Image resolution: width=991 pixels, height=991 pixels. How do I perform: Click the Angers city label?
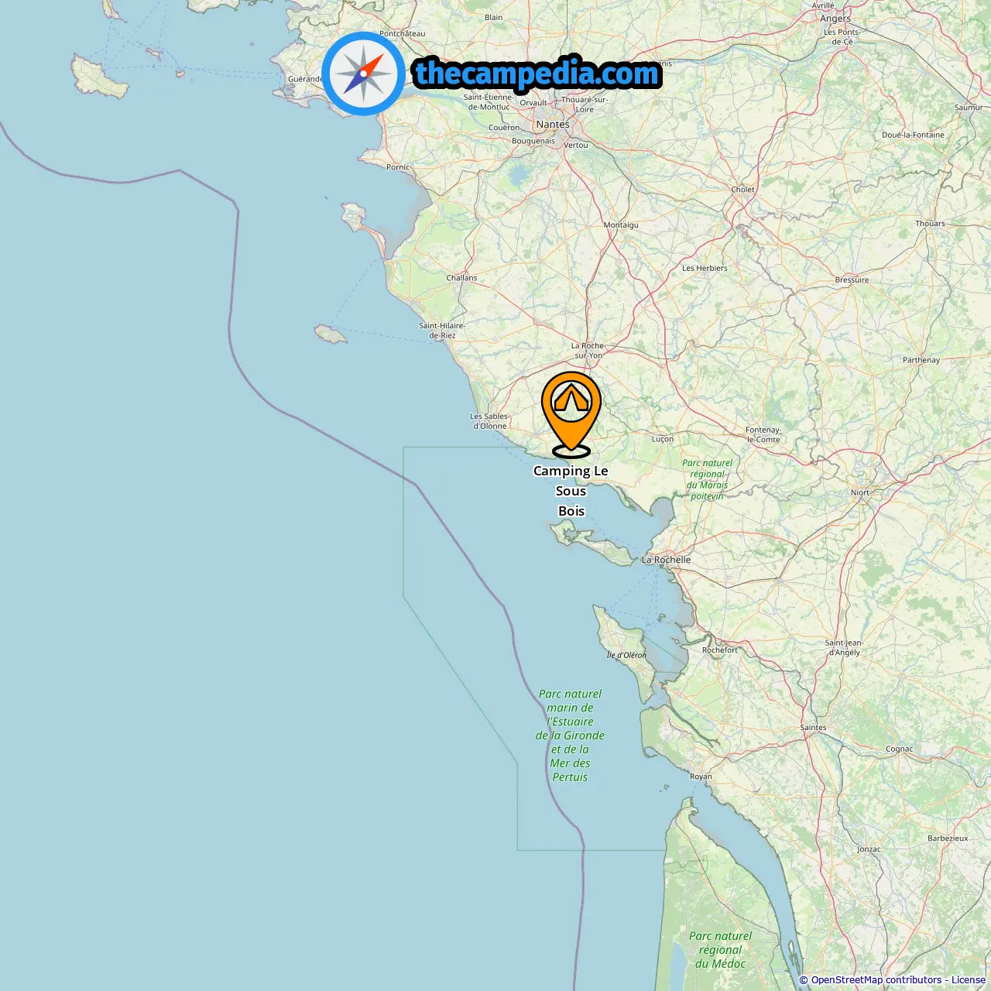(835, 19)
